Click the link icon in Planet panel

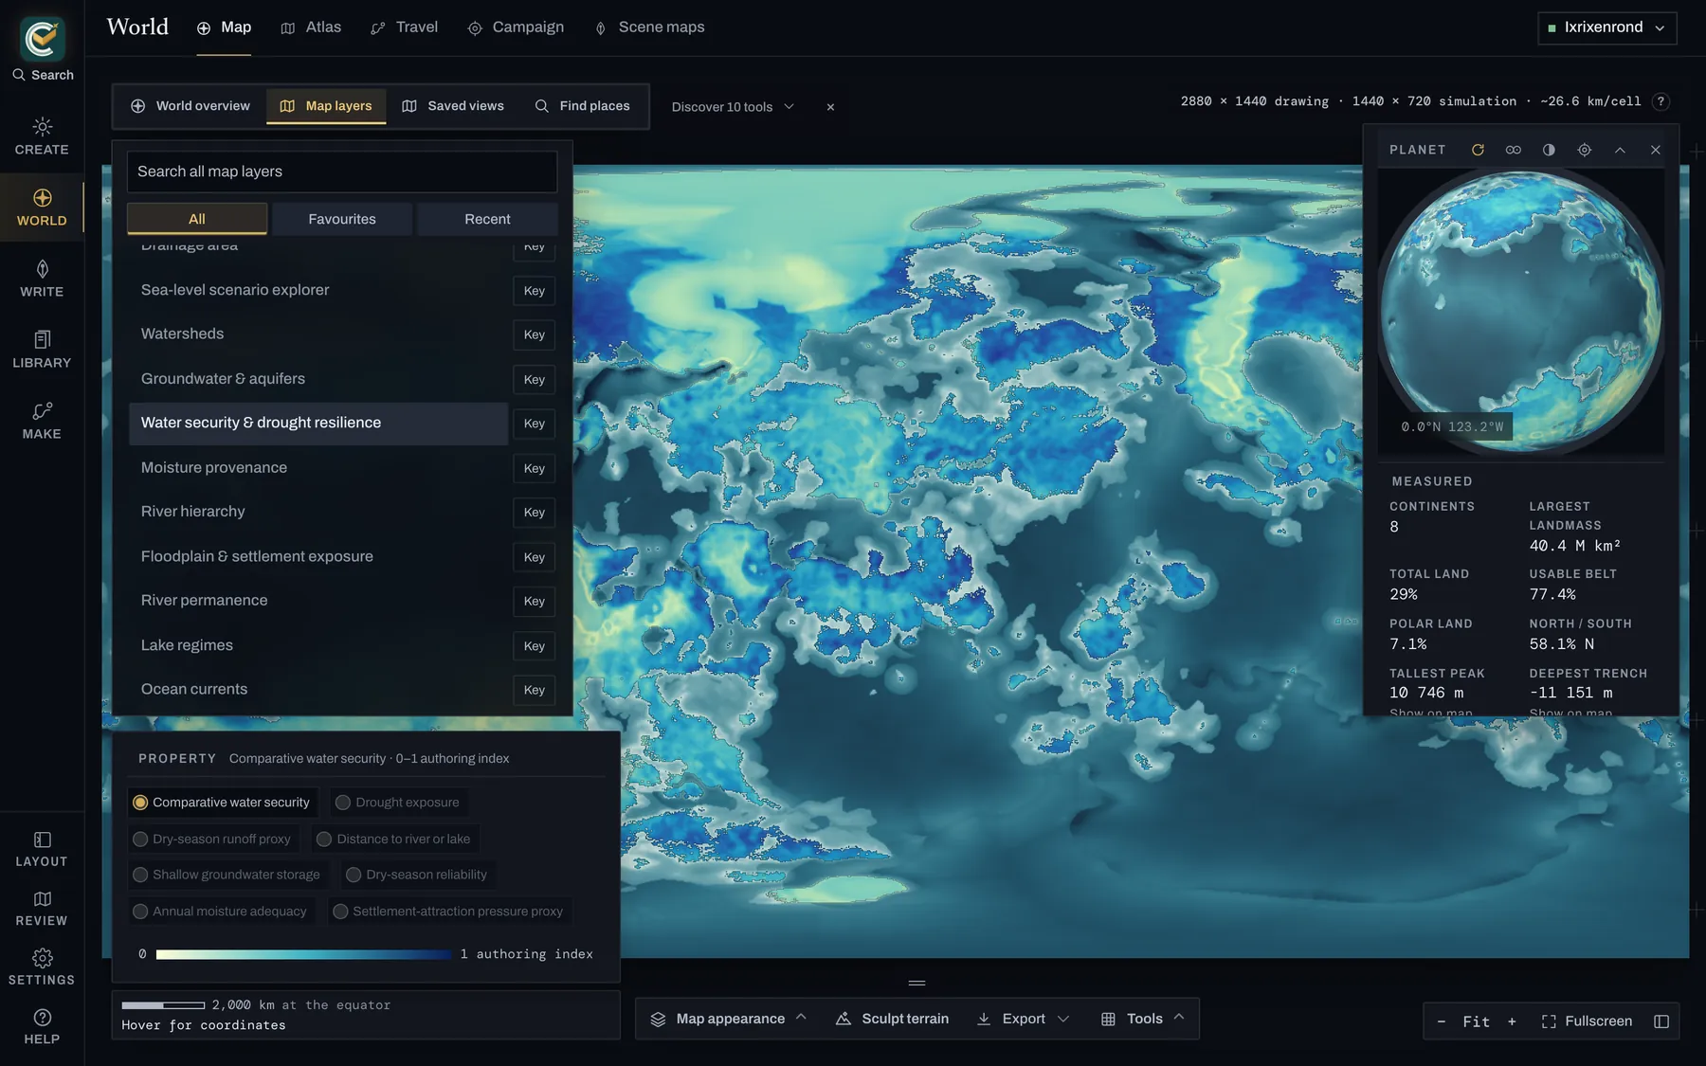[1513, 150]
